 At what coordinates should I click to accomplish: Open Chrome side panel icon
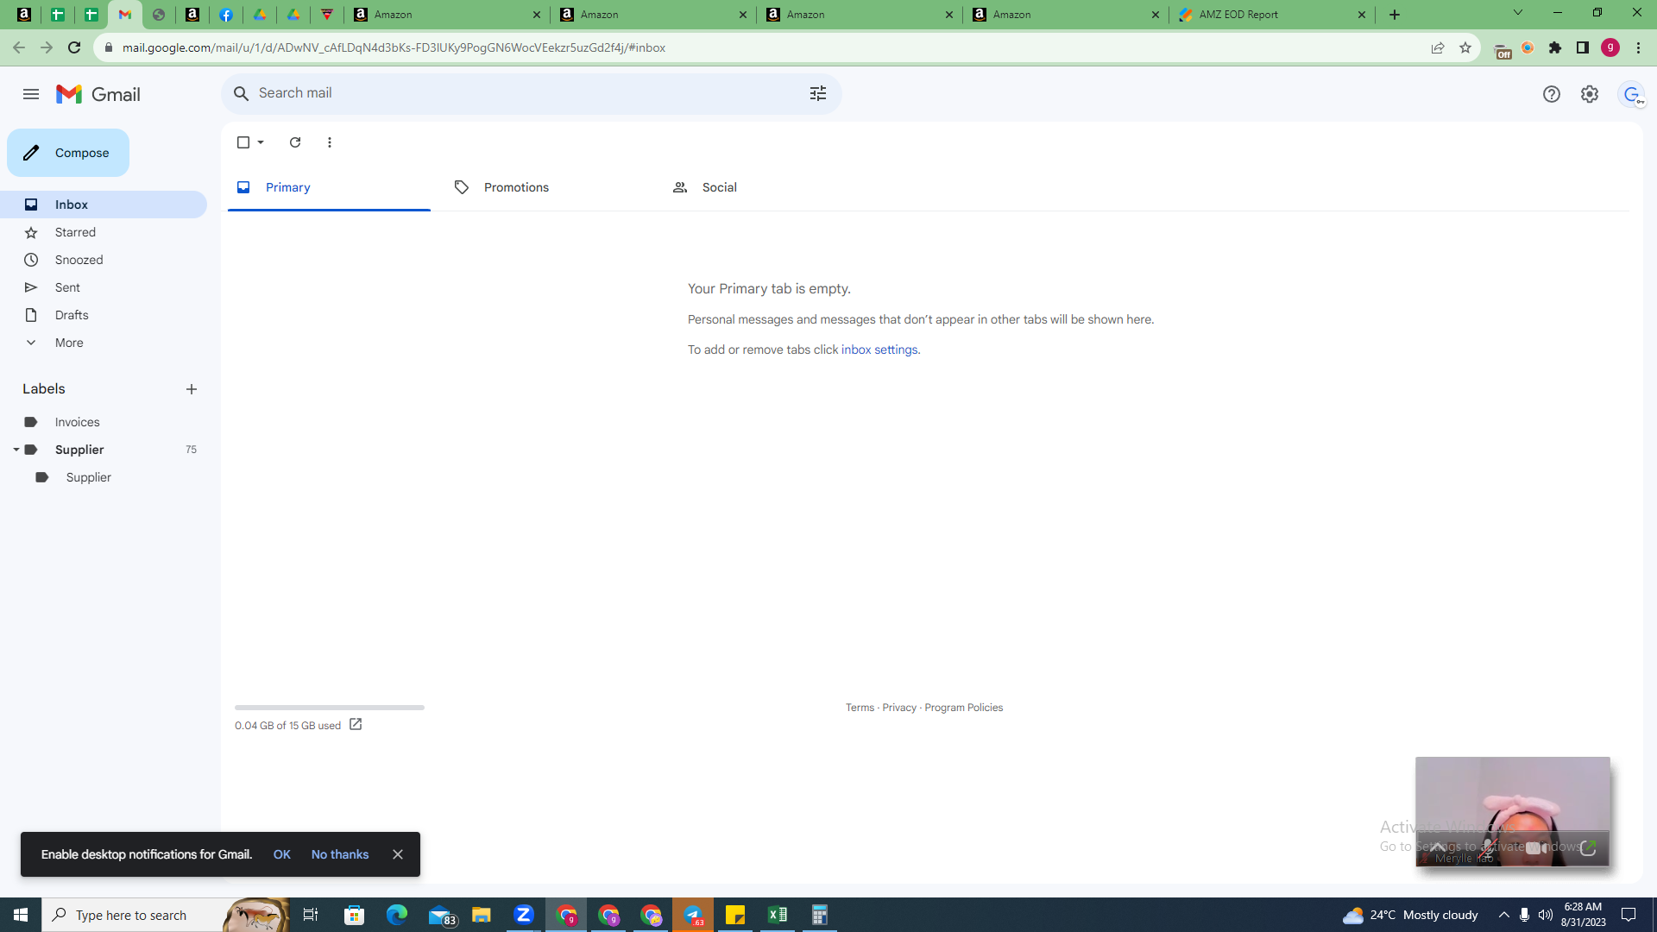pos(1583,47)
